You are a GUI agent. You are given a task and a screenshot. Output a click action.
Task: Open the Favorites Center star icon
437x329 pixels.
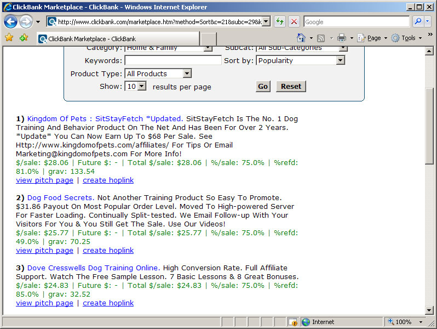9,37
